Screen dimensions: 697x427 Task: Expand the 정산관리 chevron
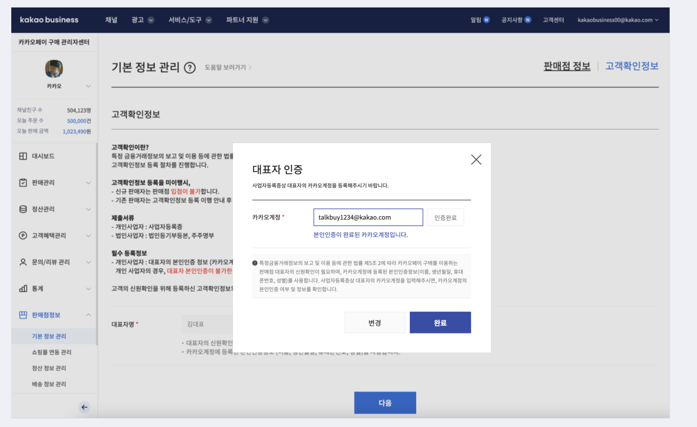click(x=88, y=209)
